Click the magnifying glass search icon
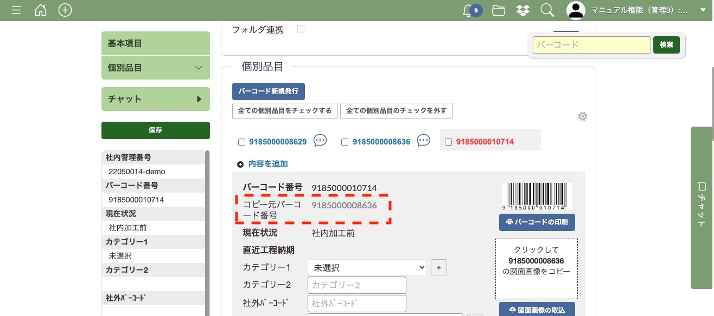This screenshot has width=714, height=316. click(547, 10)
